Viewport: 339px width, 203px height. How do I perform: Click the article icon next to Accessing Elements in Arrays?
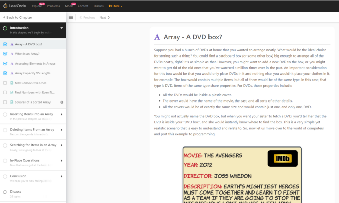click(x=12, y=64)
